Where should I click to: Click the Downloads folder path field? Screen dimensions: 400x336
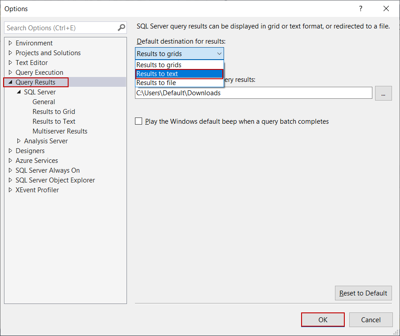point(253,93)
